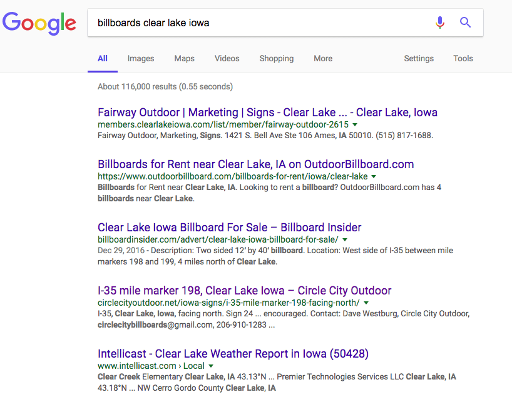Select the All results tab

(103, 58)
